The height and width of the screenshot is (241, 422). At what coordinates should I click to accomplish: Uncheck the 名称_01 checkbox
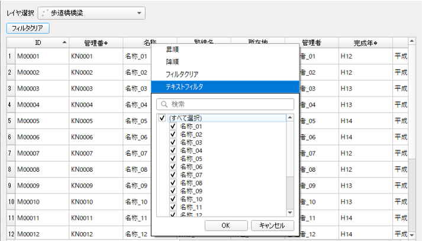click(173, 126)
